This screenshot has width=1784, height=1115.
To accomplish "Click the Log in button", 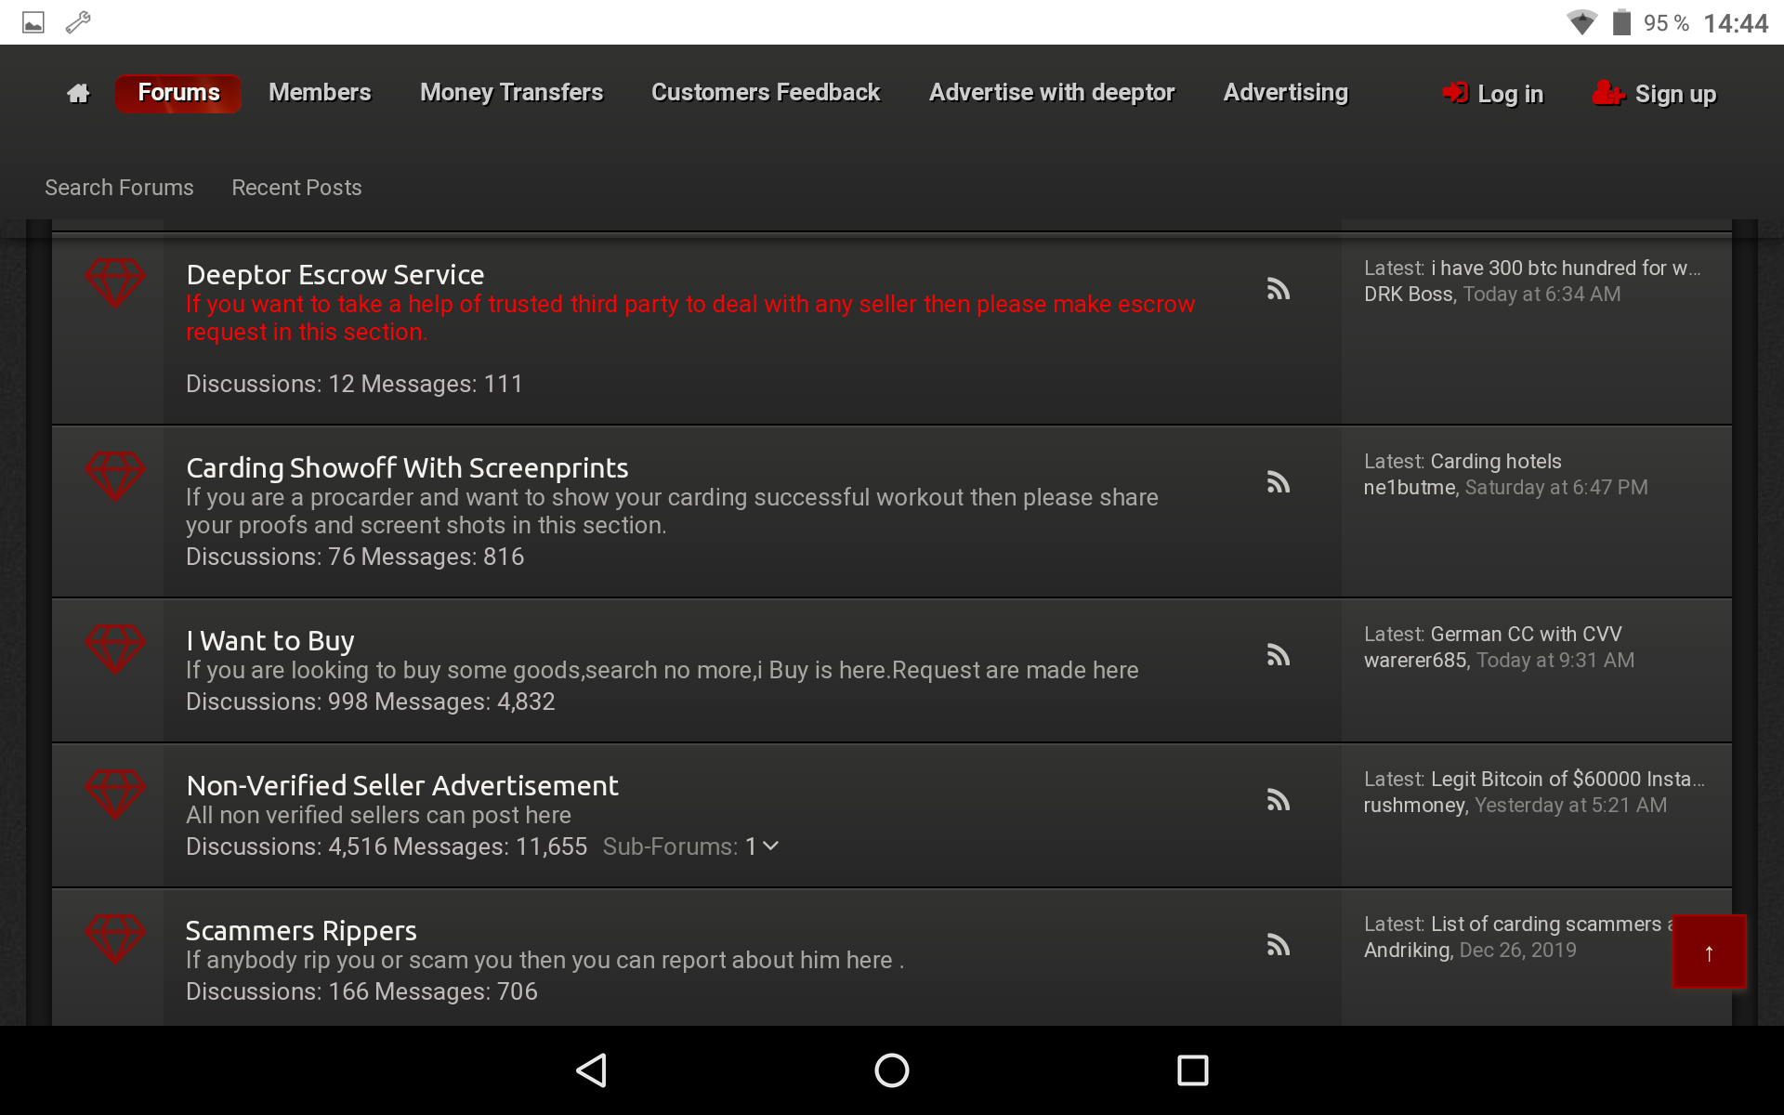I will pos(1509,91).
